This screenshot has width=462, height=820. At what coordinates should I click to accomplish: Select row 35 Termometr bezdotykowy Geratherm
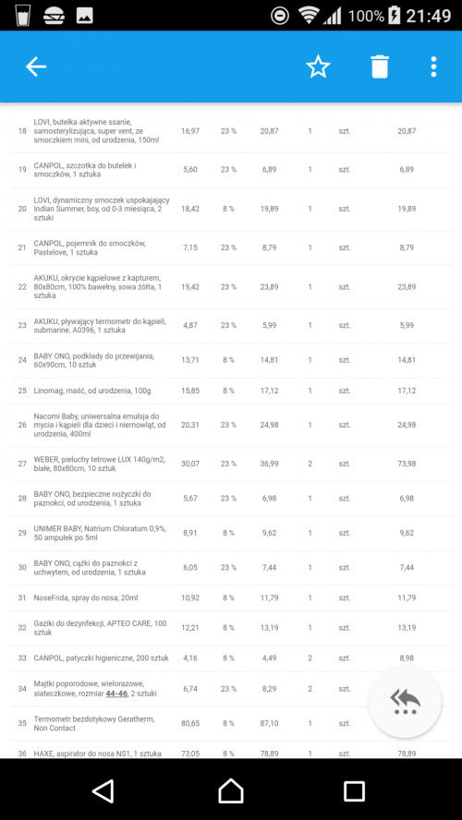pos(231,724)
